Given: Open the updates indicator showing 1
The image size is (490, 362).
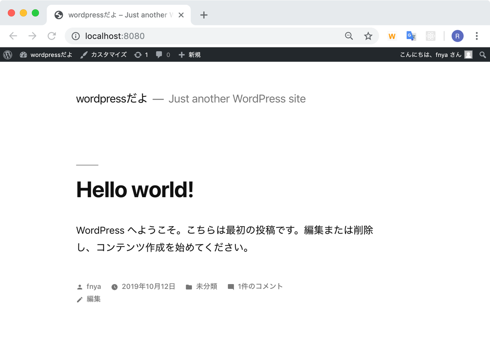Looking at the screenshot, I should click(x=141, y=55).
